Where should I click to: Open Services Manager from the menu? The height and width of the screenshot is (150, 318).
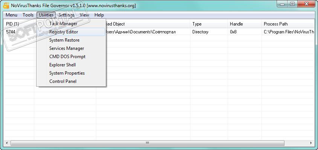point(71,48)
